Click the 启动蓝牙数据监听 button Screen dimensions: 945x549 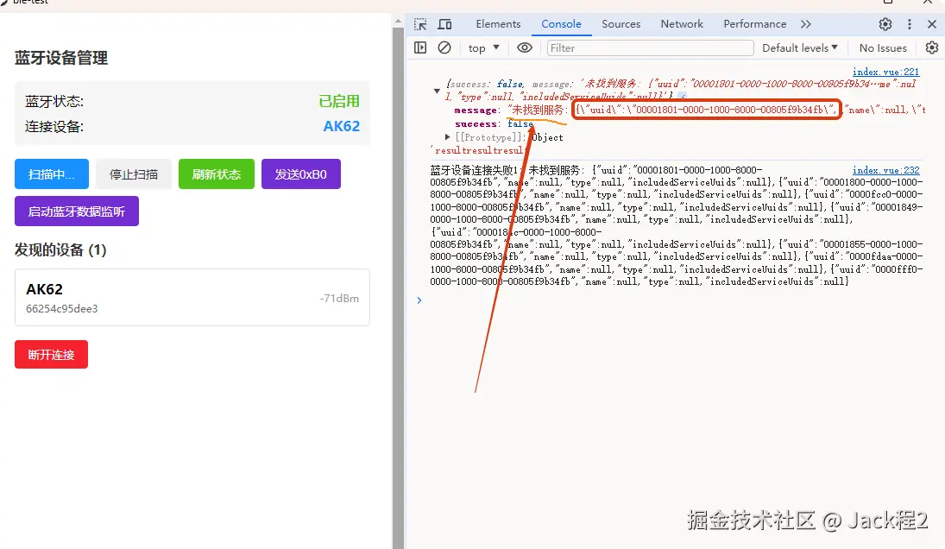click(x=77, y=211)
